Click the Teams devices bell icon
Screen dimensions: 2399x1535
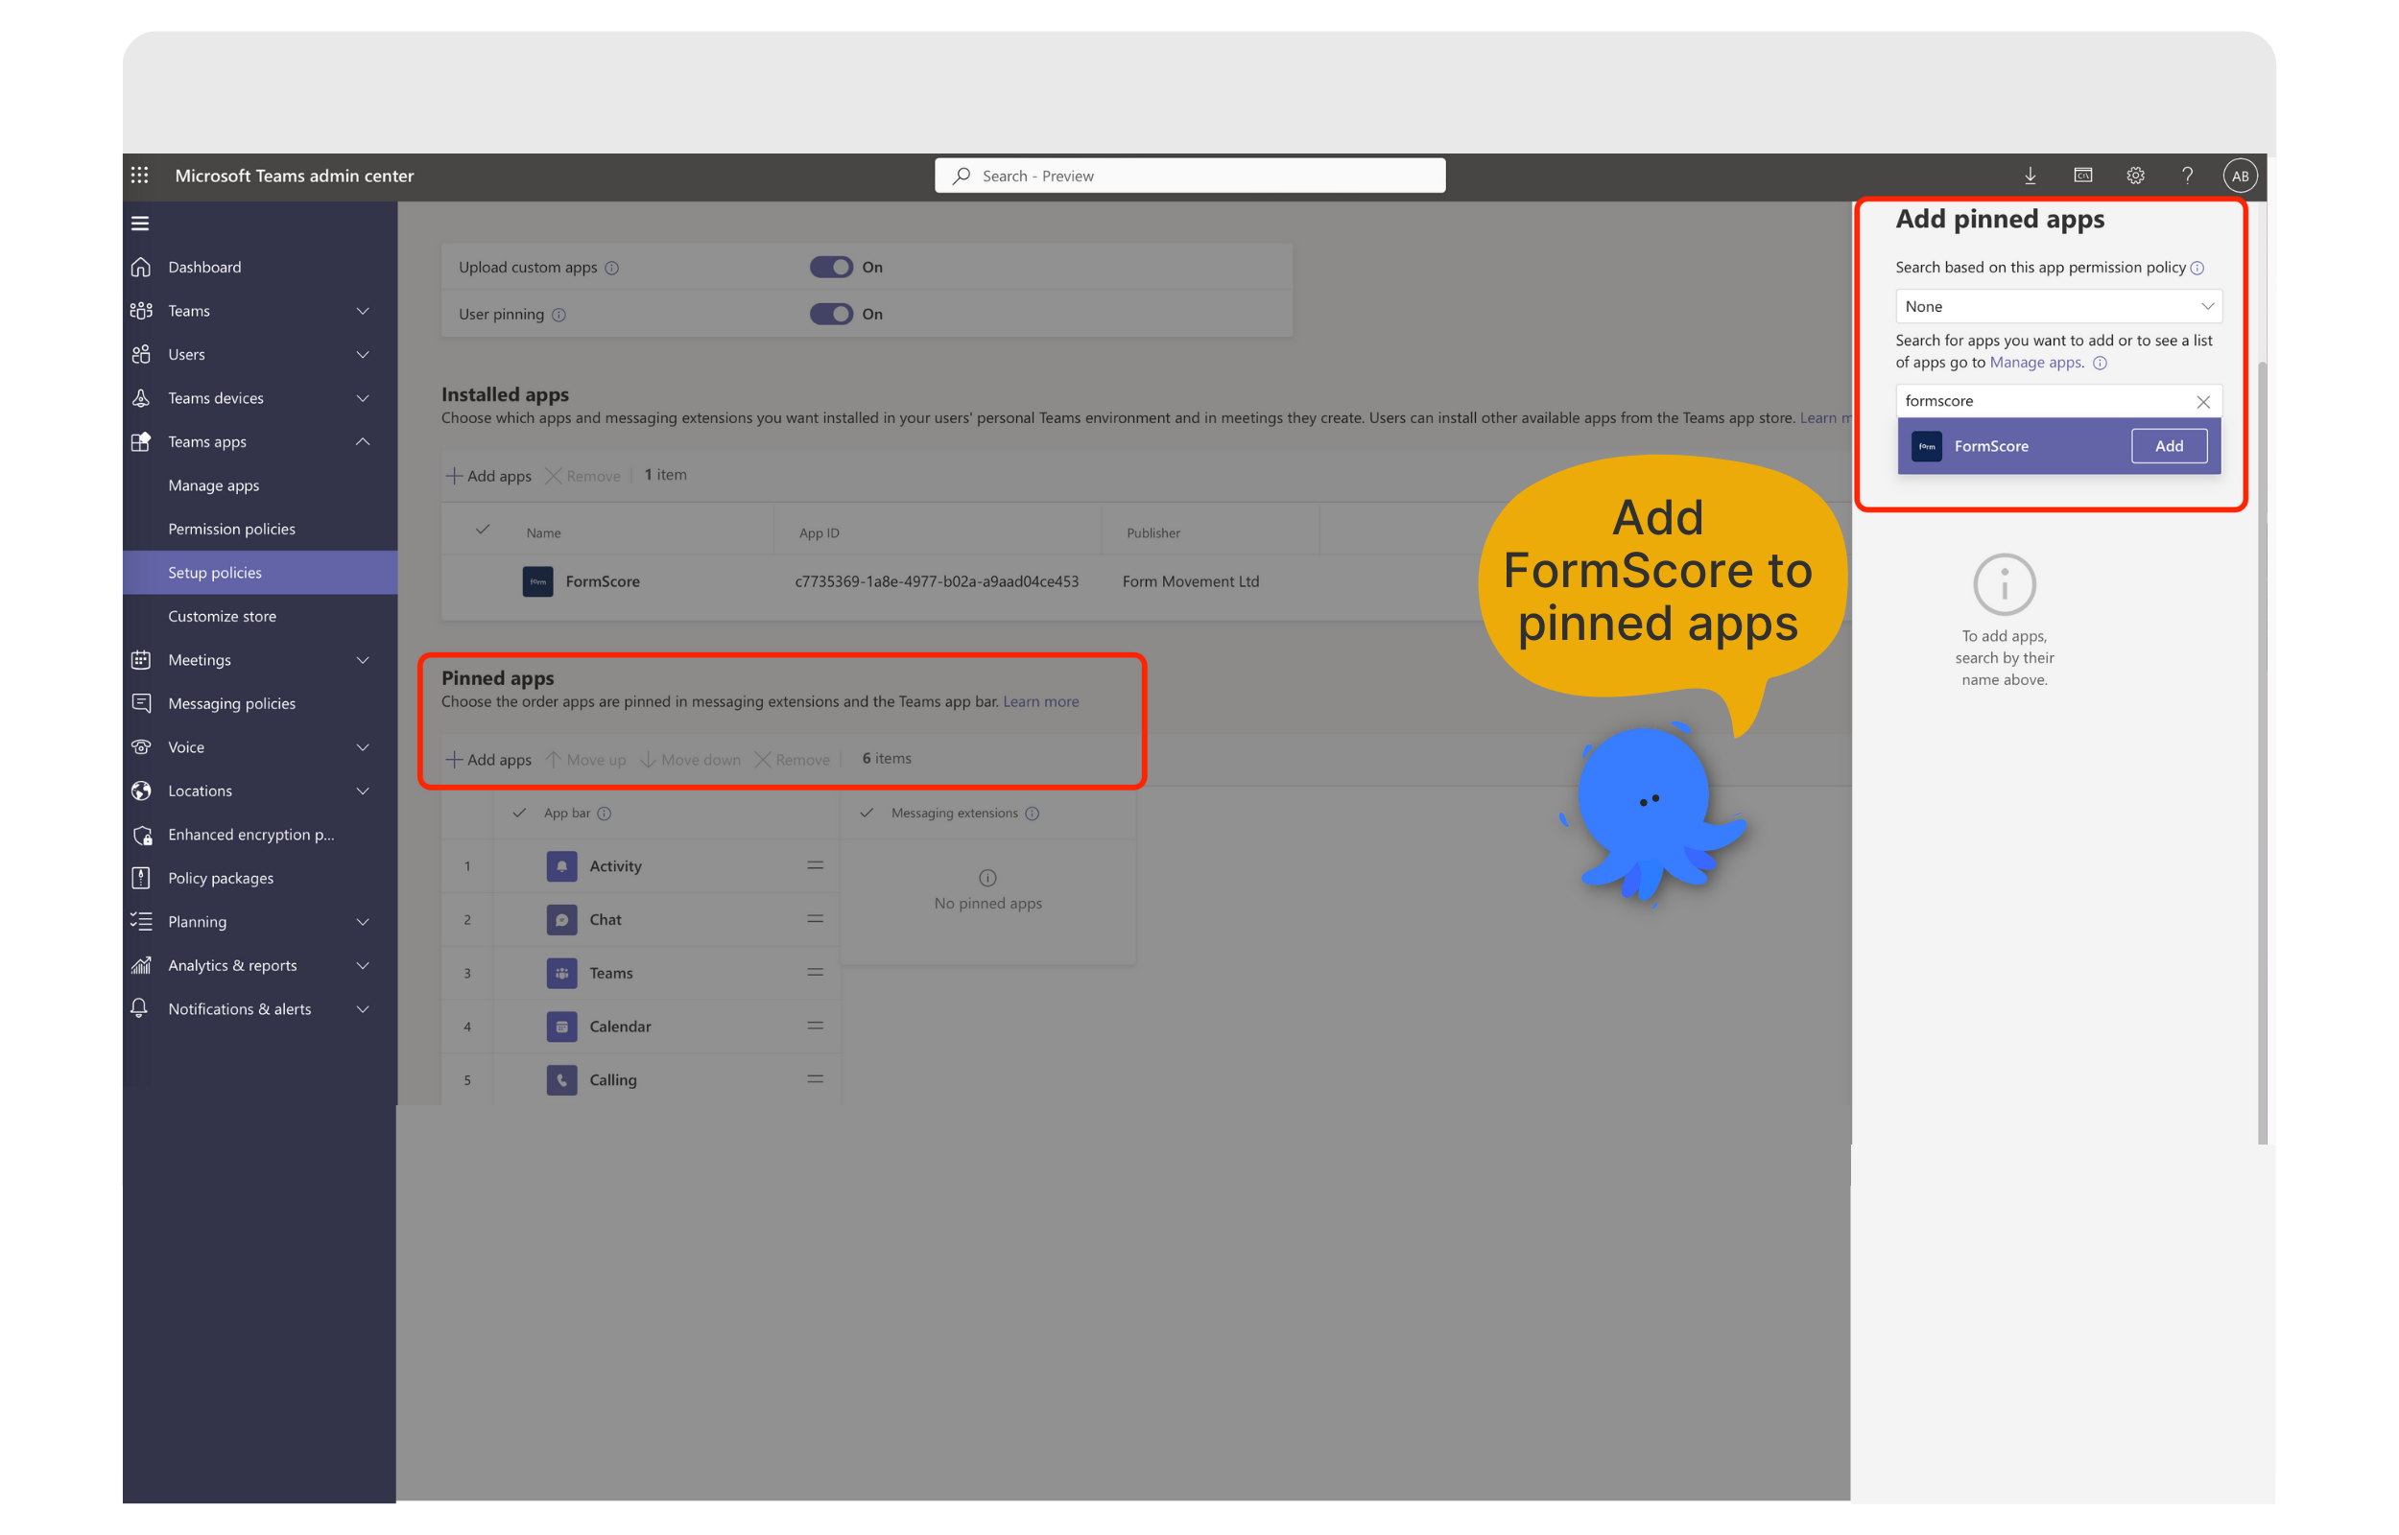point(140,398)
